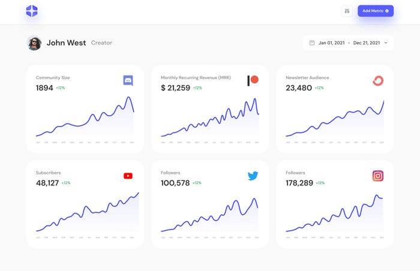The height and width of the screenshot is (271, 420).
Task: Click the blue app logo
Action: (x=32, y=11)
